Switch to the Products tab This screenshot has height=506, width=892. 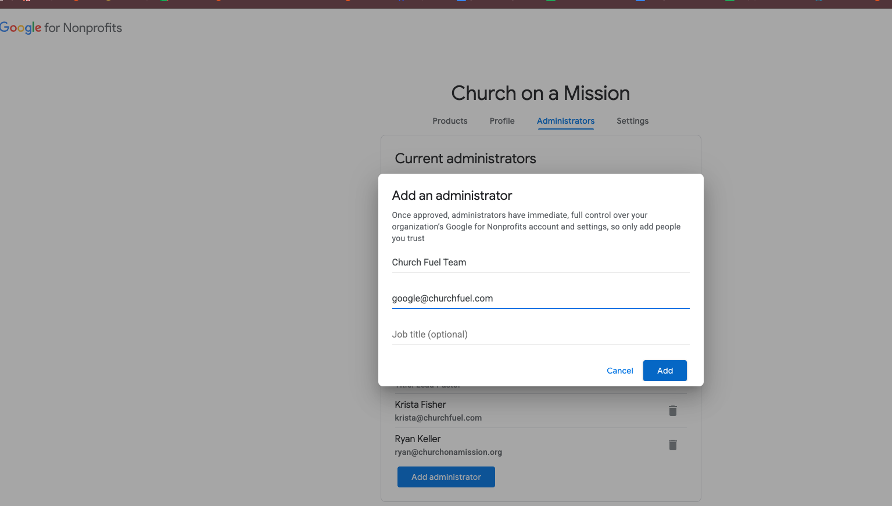[x=450, y=121]
